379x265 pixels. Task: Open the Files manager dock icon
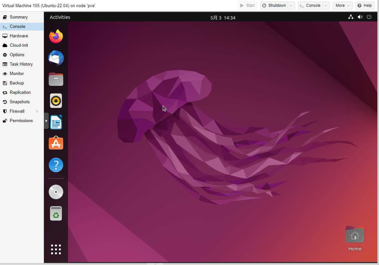(x=56, y=79)
